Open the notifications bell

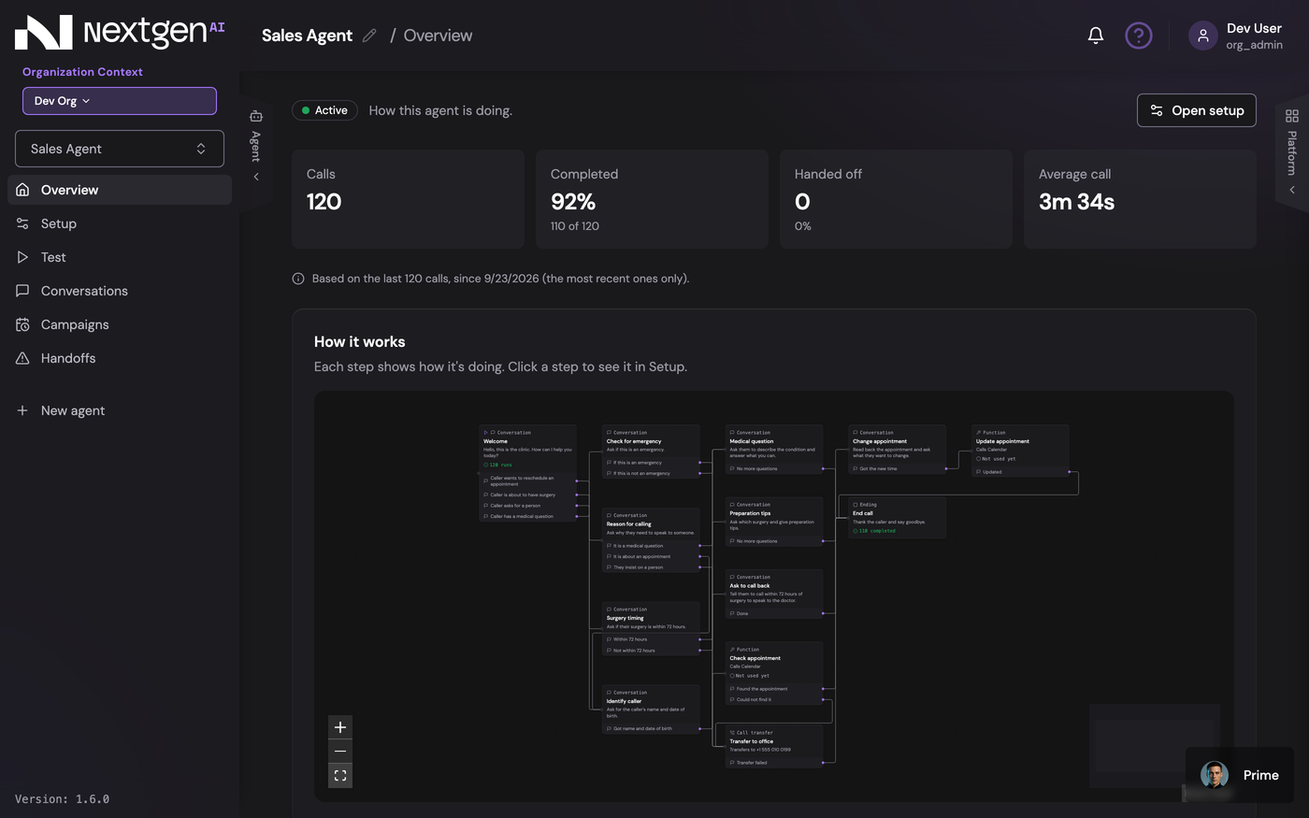(1096, 36)
